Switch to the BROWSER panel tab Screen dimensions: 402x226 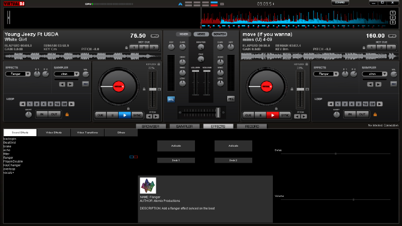(151, 127)
